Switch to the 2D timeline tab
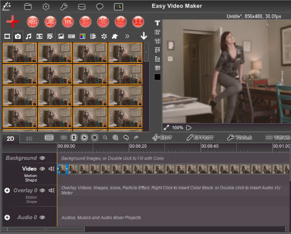Image resolution: width=291 pixels, height=234 pixels. point(10,139)
